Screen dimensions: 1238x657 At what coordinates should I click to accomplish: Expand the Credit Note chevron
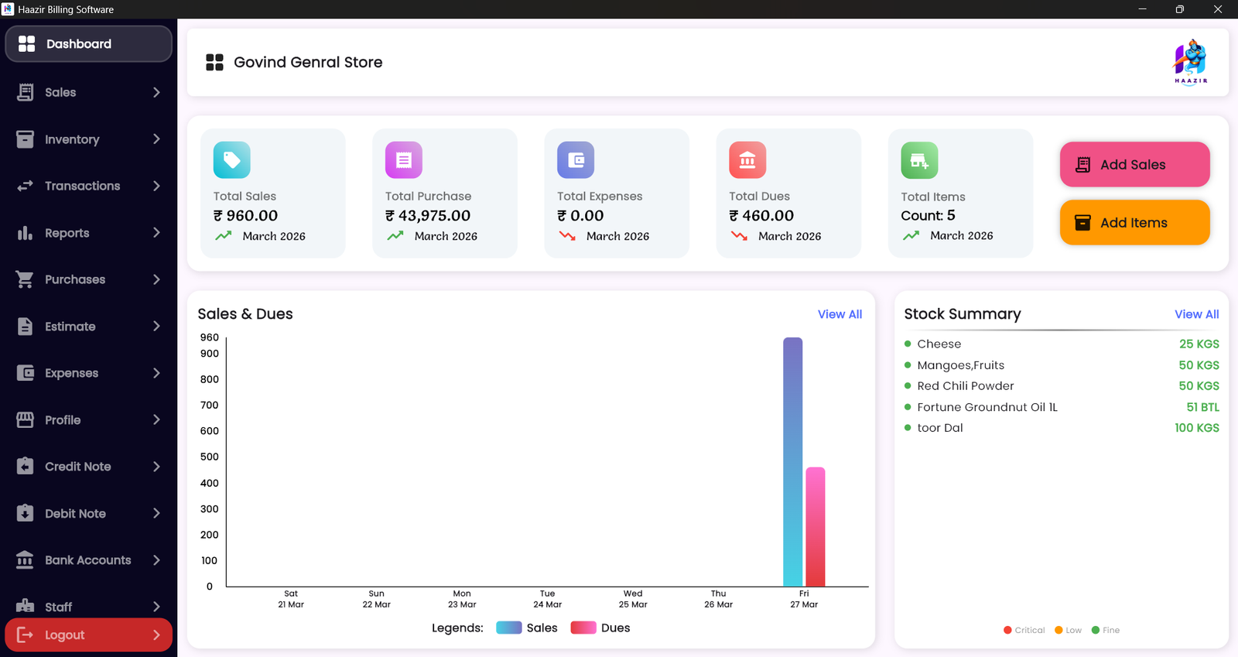pyautogui.click(x=156, y=467)
